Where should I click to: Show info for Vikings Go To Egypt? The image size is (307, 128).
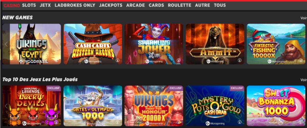[56, 60]
